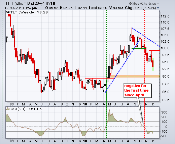Click the StockCharts.com copyright link
Image resolution: width=175 pixels, height=144 pixels.
(144, 4)
